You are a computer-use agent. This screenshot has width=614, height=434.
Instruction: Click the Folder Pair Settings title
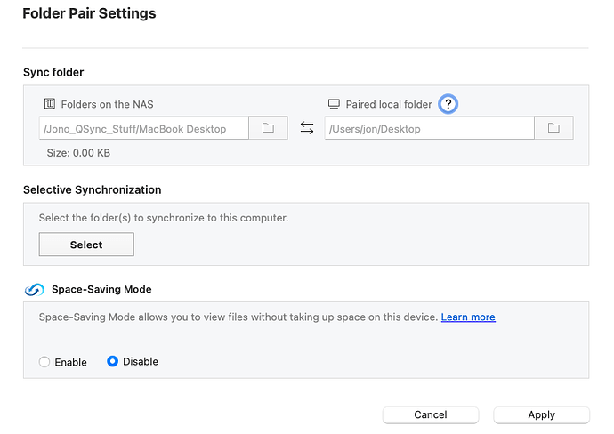[89, 14]
